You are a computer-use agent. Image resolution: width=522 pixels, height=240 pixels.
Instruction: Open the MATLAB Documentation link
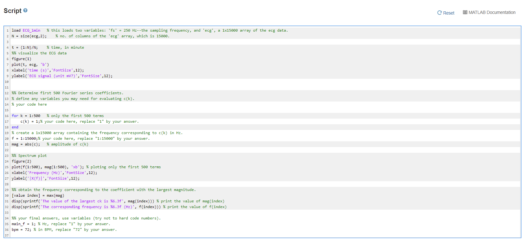pos(489,13)
